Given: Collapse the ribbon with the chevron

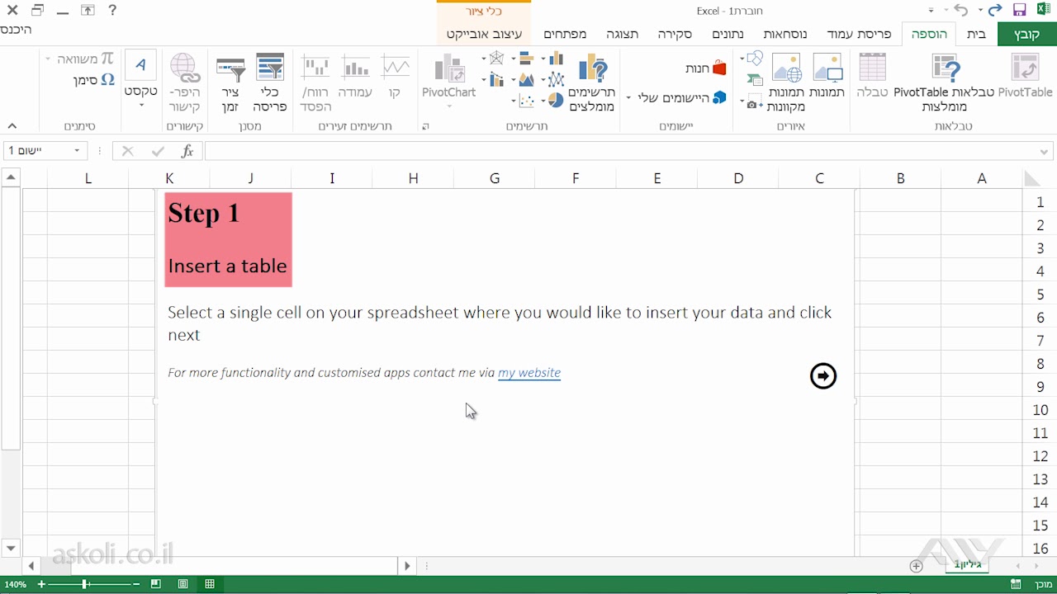Looking at the screenshot, I should click(12, 126).
